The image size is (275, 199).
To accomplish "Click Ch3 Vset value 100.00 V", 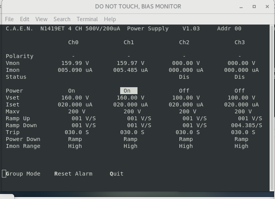I will [241, 98].
